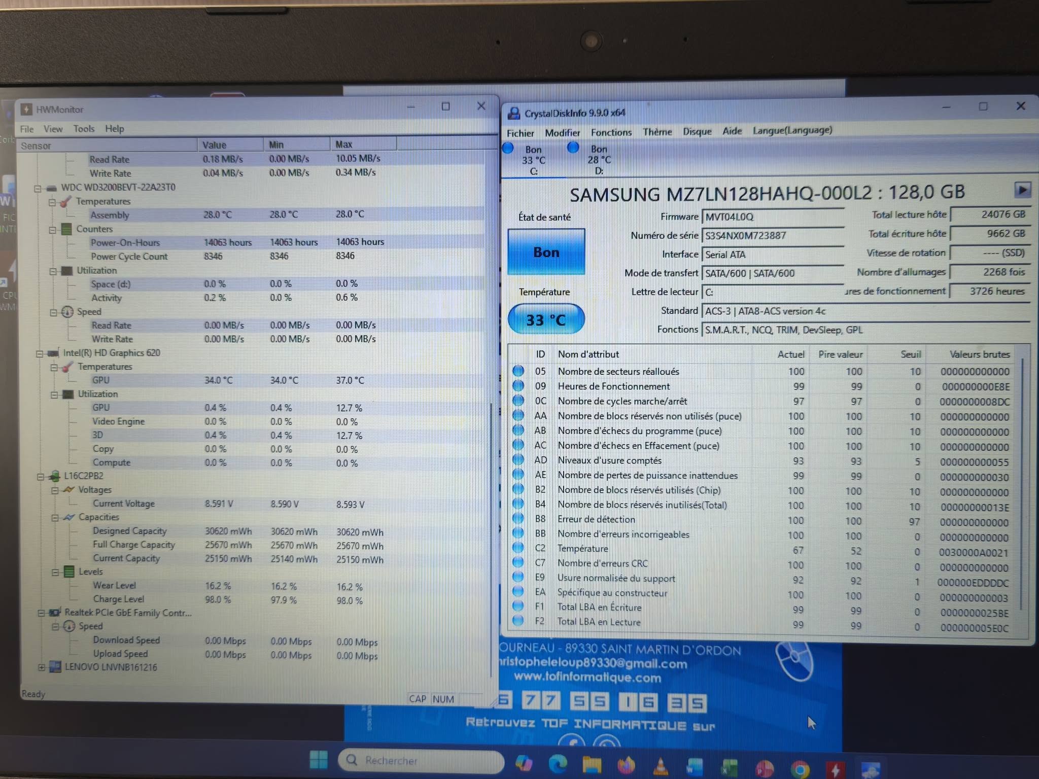Click the 33 °C temperature button

[546, 320]
